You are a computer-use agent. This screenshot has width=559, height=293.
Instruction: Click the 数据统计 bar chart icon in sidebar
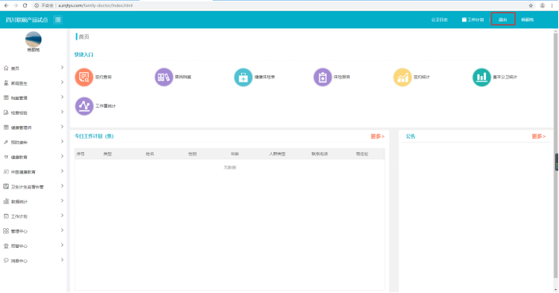6,201
